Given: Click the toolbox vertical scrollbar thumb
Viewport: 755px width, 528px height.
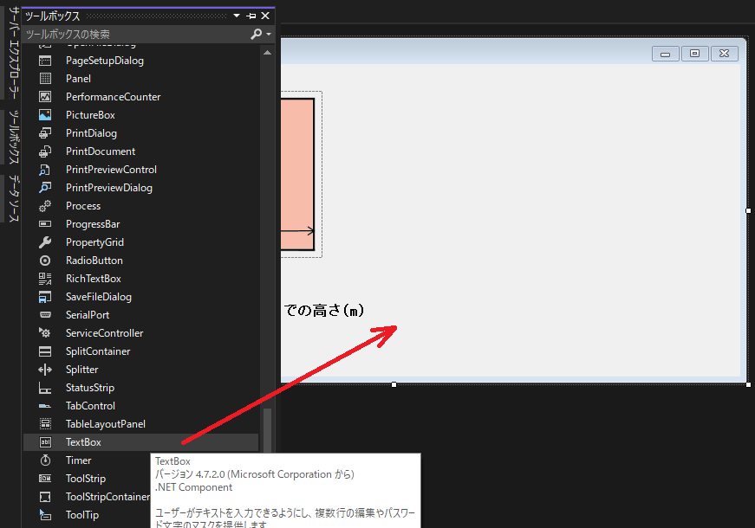Looking at the screenshot, I should pyautogui.click(x=267, y=430).
